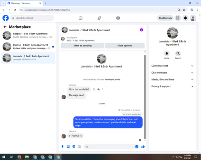Image resolution: width=201 pixels, height=160 pixels.
Task: View site information icon in address bar
Action: 21,10
